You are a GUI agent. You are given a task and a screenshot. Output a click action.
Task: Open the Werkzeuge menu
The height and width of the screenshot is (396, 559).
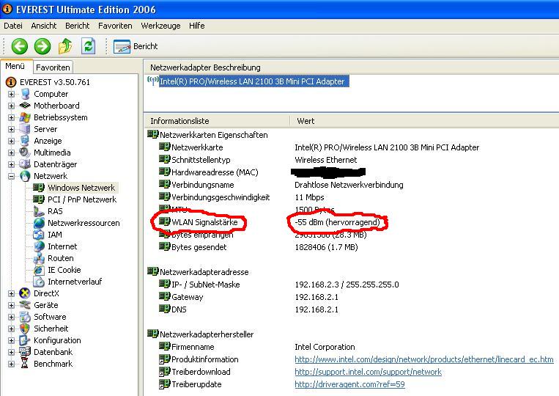click(160, 26)
